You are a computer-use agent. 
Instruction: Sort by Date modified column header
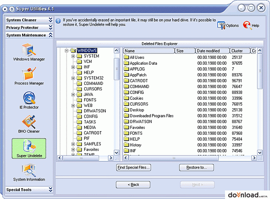pyautogui.click(x=212, y=51)
